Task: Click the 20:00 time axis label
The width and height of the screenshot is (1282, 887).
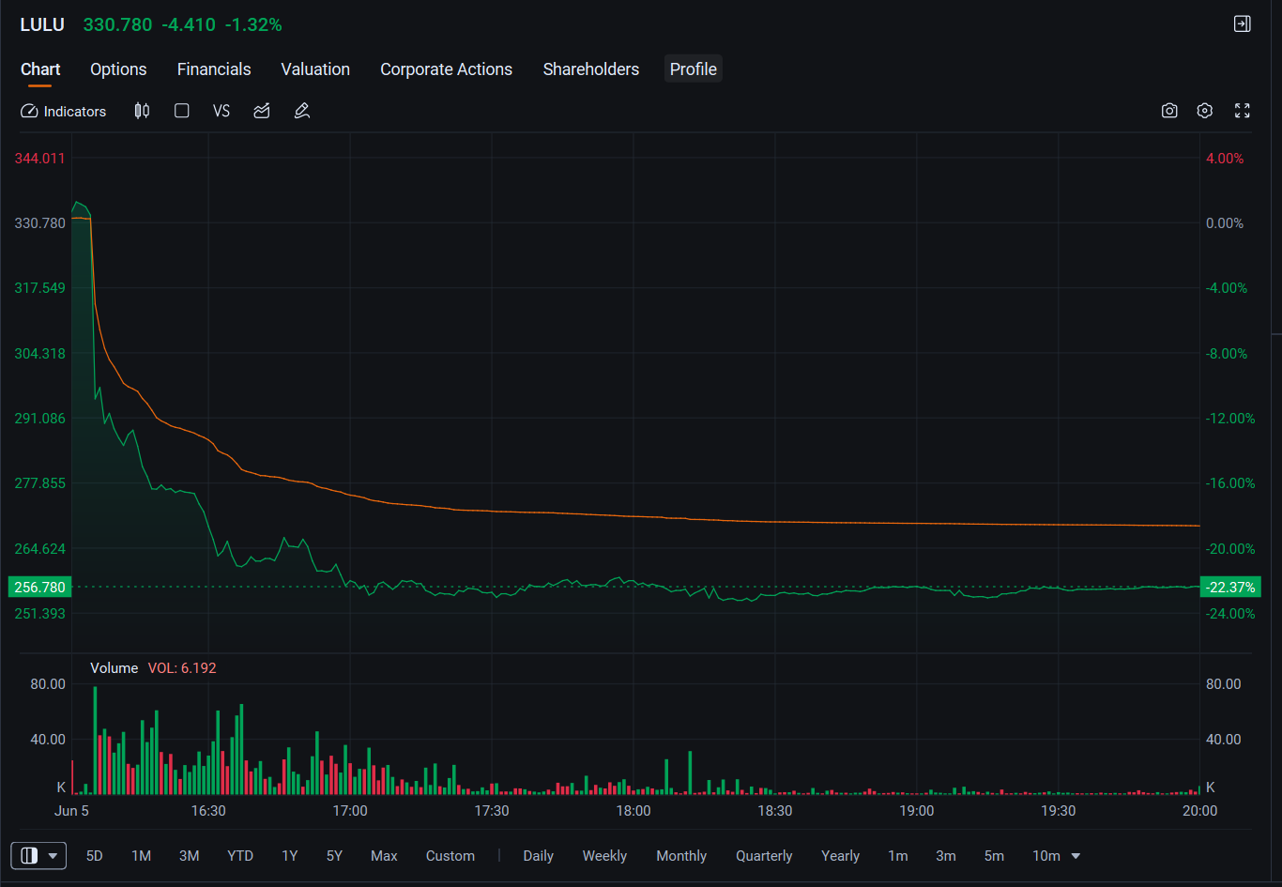Action: coord(1199,811)
